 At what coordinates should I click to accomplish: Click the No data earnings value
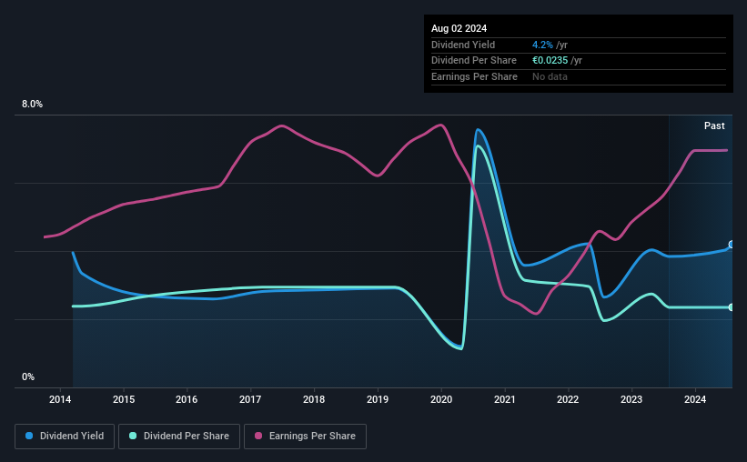pyautogui.click(x=550, y=76)
